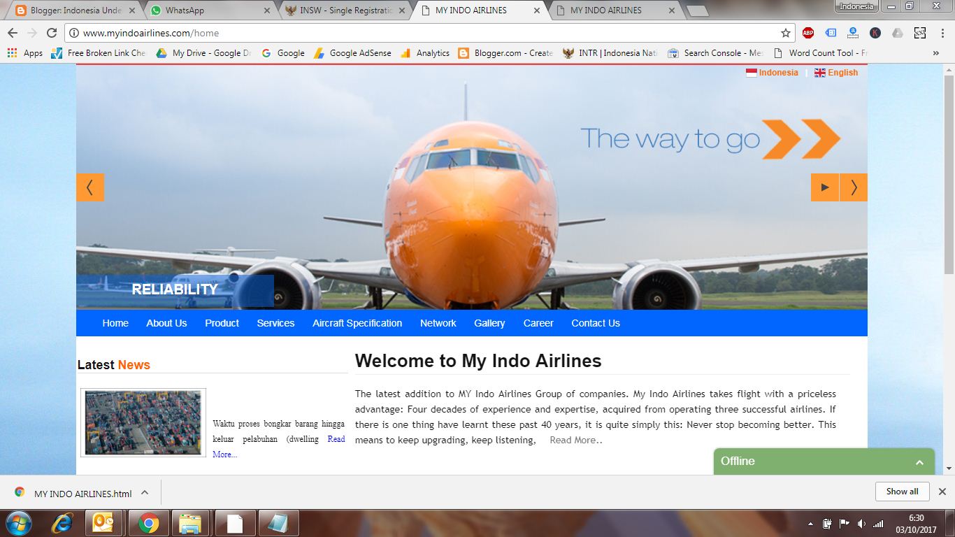
Task: Click the page reload icon
Action: coord(51,32)
